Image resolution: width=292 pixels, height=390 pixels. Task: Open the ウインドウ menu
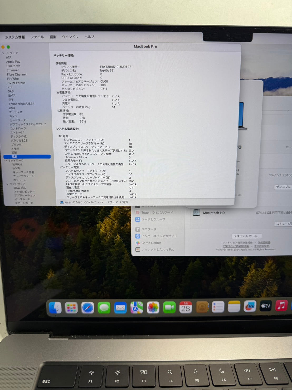[x=70, y=37]
